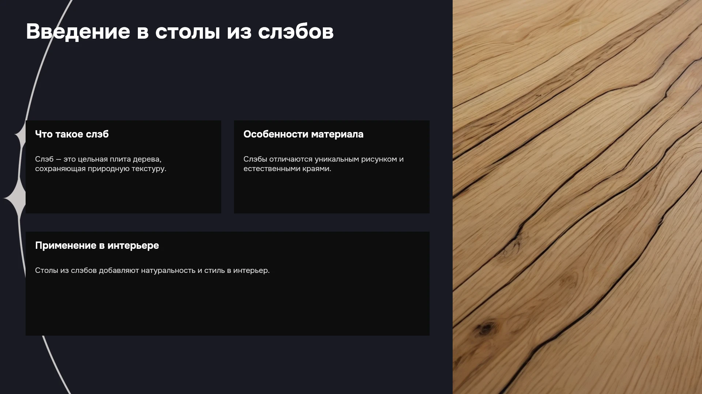Select the 'Особенности материала' heading

pyautogui.click(x=303, y=134)
